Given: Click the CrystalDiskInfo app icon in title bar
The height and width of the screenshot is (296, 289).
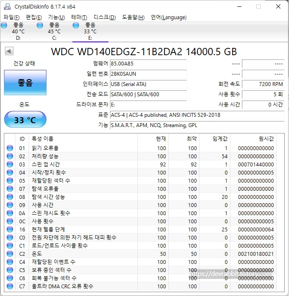Looking at the screenshot, I should coord(7,6).
